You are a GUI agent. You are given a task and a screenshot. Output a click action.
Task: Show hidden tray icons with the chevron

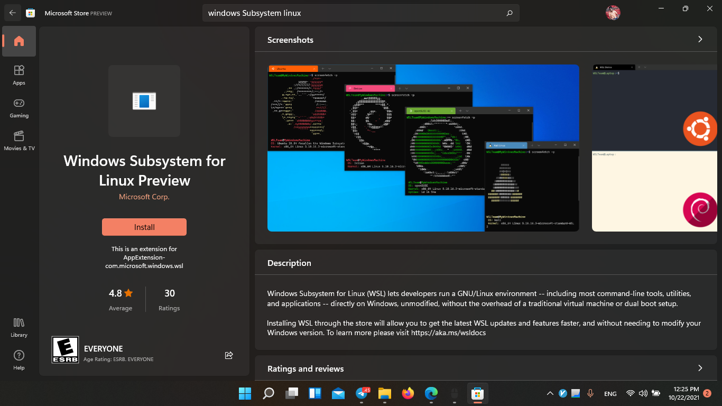[x=550, y=393]
